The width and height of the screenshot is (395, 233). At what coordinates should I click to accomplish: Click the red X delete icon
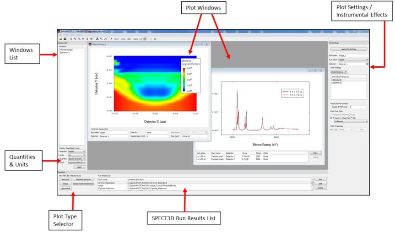click(x=106, y=39)
